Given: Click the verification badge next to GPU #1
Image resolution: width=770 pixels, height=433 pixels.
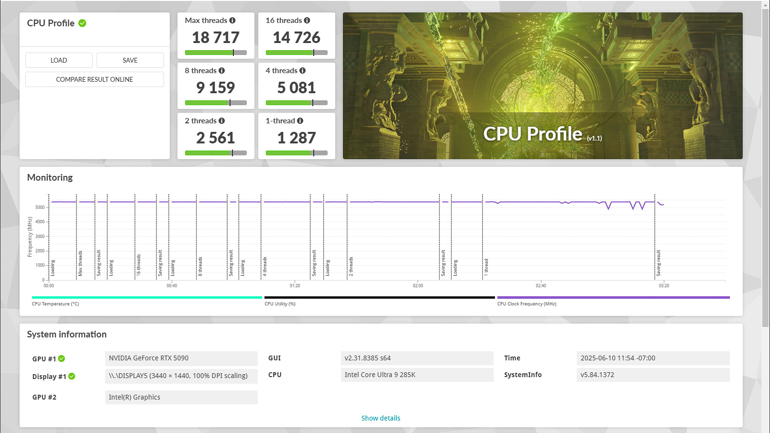Looking at the screenshot, I should [62, 358].
